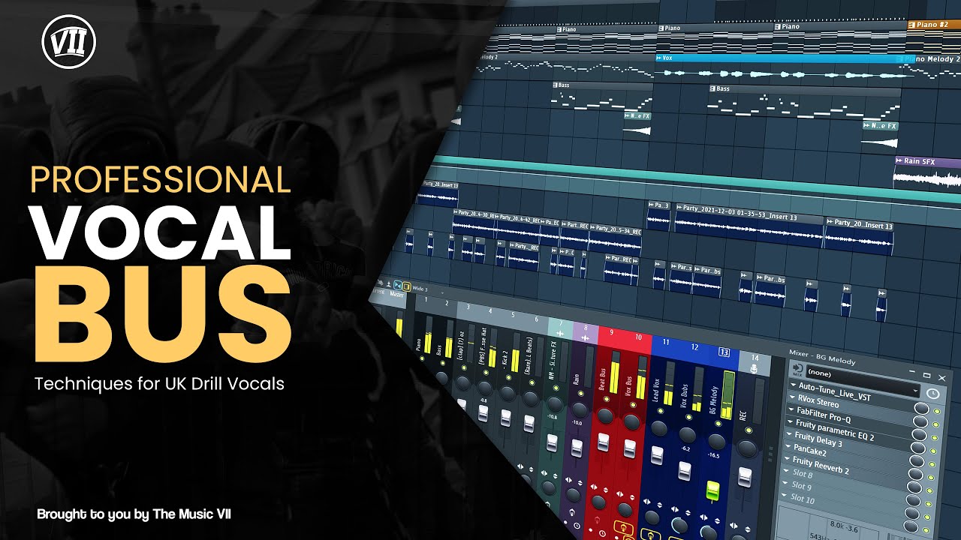The height and width of the screenshot is (540, 961).
Task: Open the Fruity Delay 3 plugin
Action: tap(818, 439)
